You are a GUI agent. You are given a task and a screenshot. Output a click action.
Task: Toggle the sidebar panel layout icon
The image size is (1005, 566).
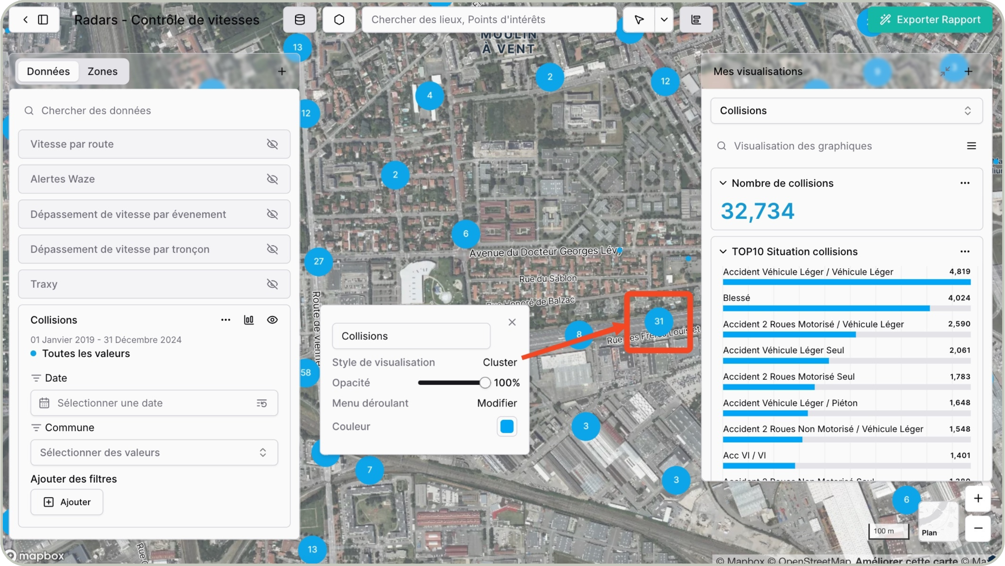tap(43, 20)
